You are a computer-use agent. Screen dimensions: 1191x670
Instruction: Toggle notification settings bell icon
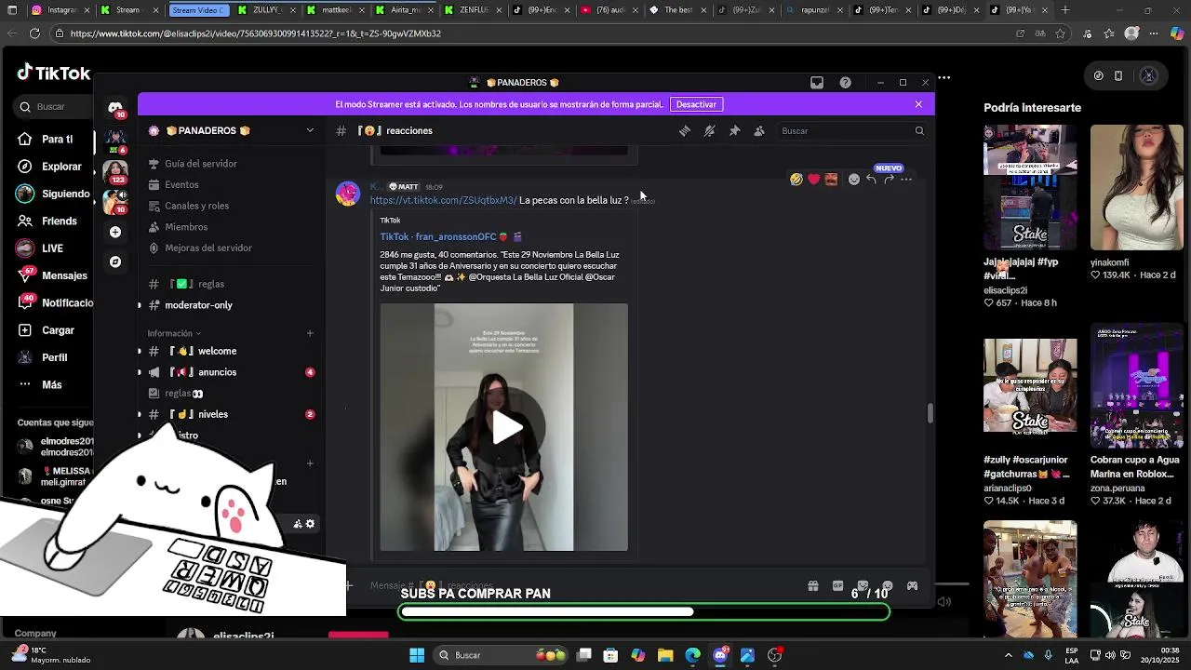coord(710,131)
